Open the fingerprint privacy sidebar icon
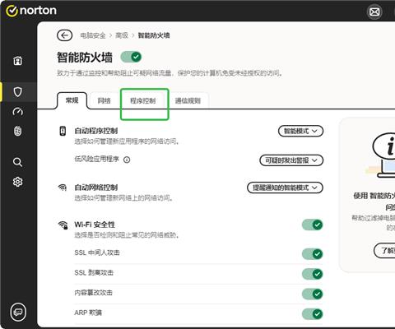The image size is (395, 329). (x=18, y=131)
